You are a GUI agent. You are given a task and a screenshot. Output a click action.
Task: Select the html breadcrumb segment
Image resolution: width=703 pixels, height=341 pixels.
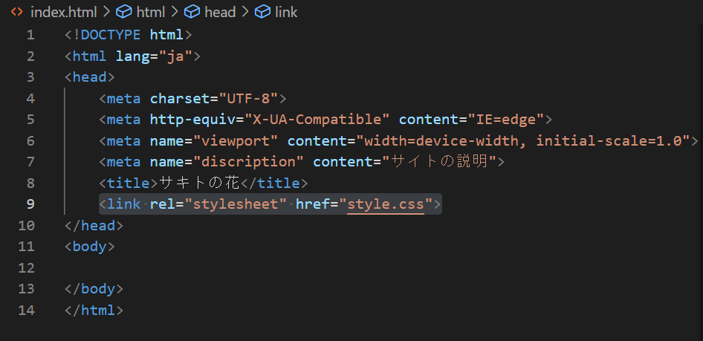151,13
